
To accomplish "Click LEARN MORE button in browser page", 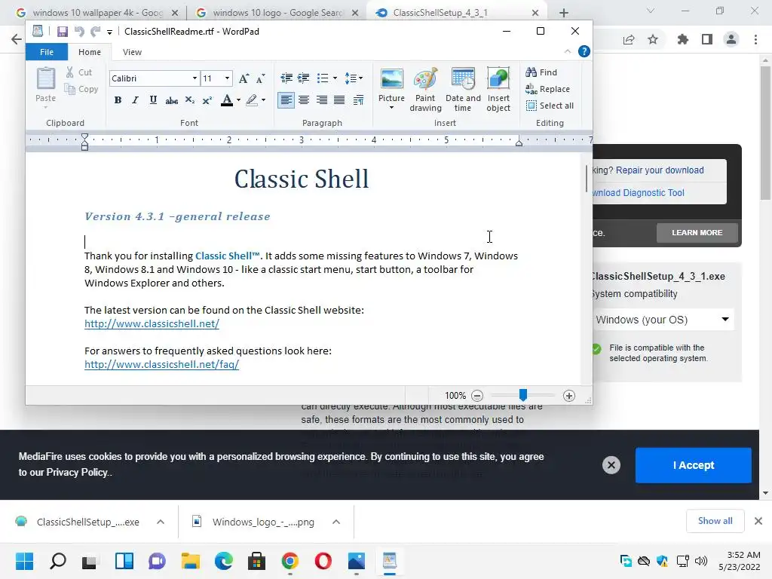I will click(697, 232).
